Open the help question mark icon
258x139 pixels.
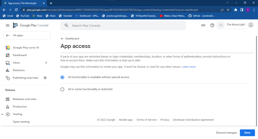pyautogui.click(x=212, y=25)
